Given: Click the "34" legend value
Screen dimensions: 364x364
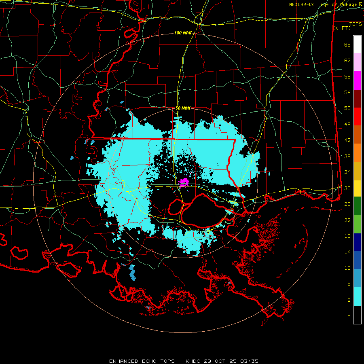Looking at the screenshot, I should point(347,172).
